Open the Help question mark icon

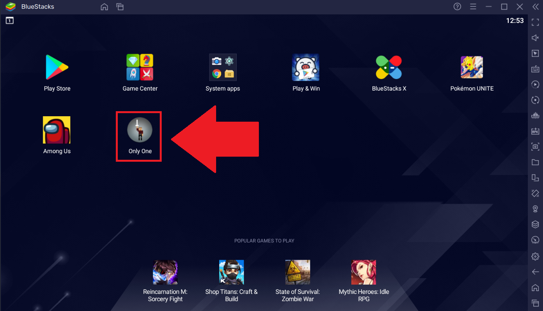tap(457, 7)
